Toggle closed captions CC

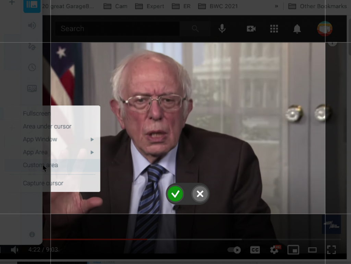pyautogui.click(x=255, y=250)
